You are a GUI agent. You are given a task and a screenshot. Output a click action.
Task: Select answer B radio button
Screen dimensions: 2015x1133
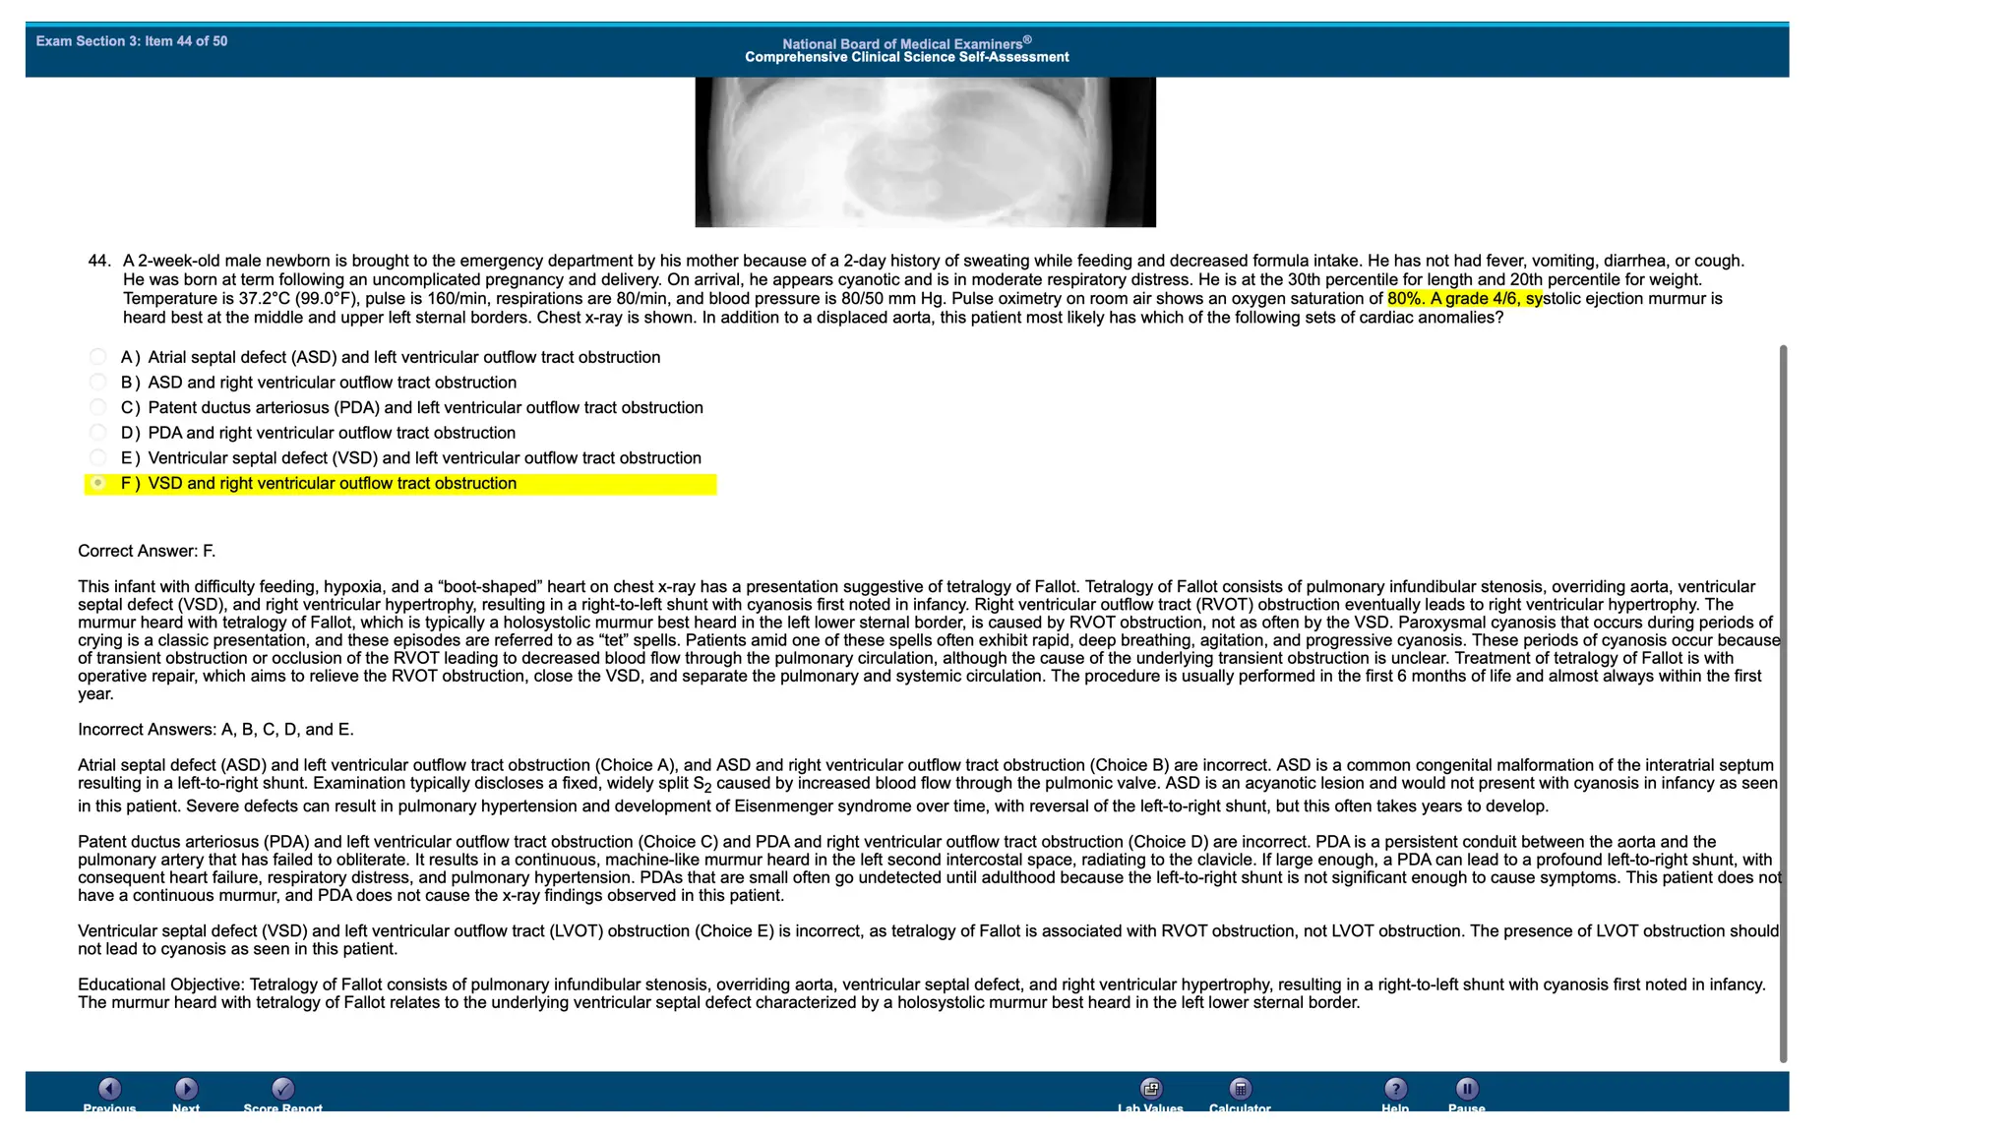pos(97,383)
